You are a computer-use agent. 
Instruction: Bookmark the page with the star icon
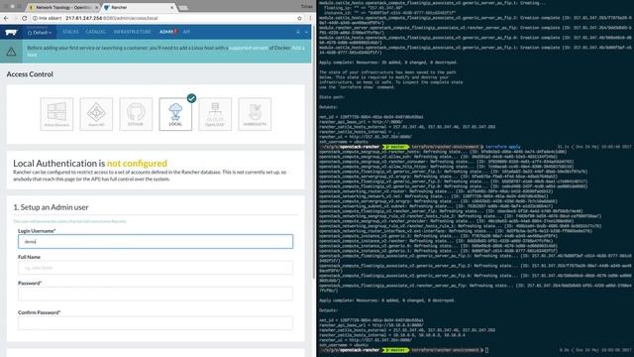pyautogui.click(x=299, y=18)
